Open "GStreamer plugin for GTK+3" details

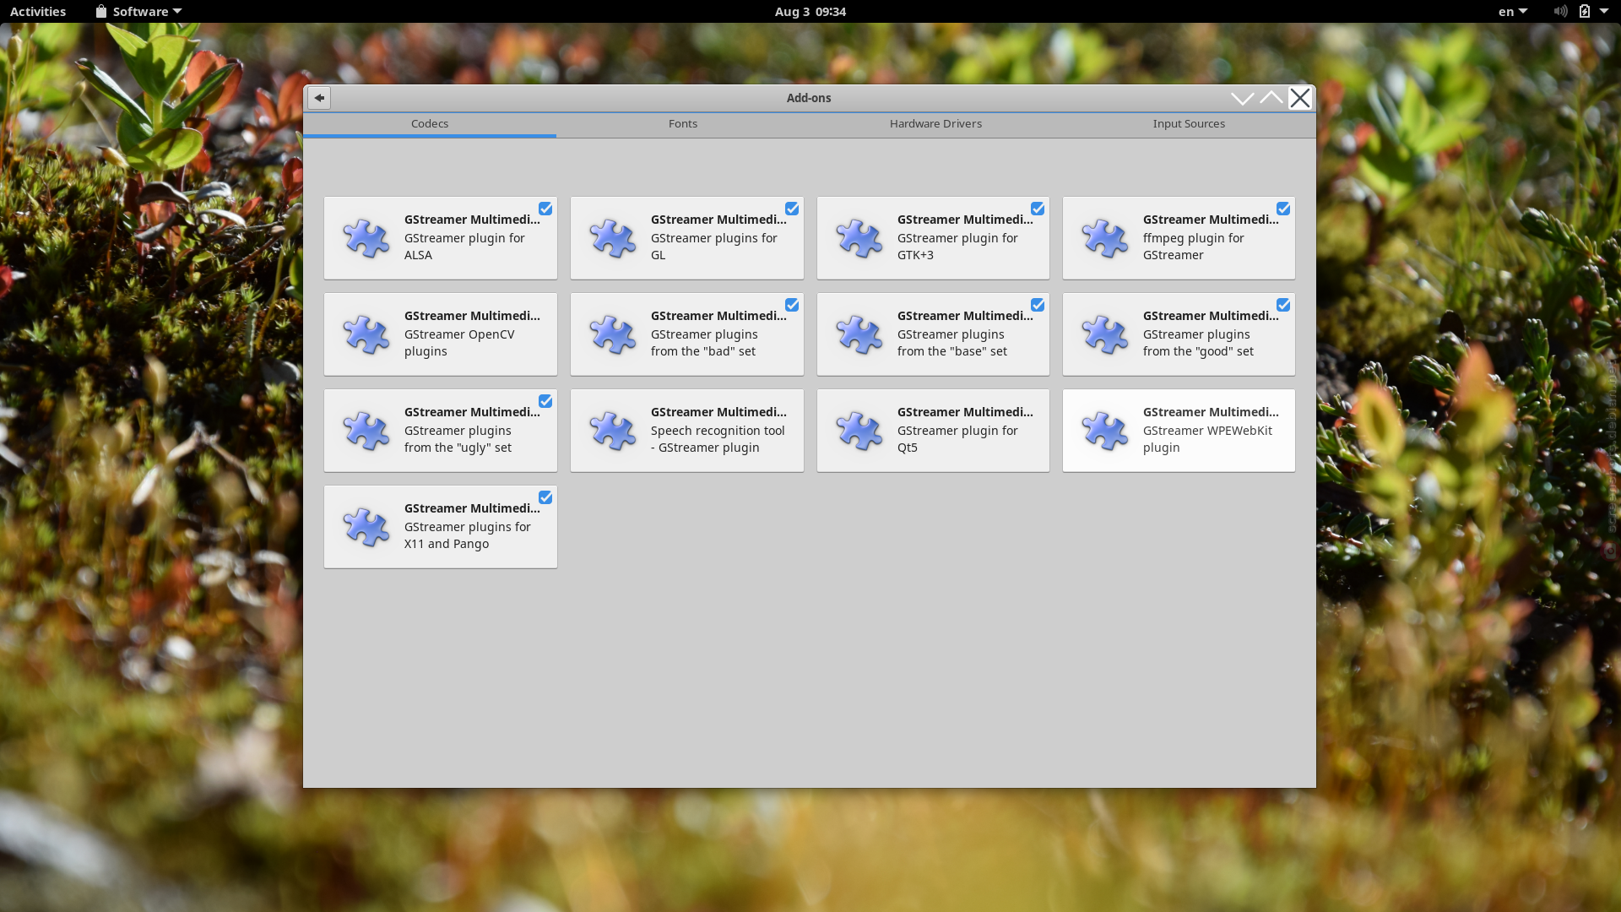coord(933,238)
